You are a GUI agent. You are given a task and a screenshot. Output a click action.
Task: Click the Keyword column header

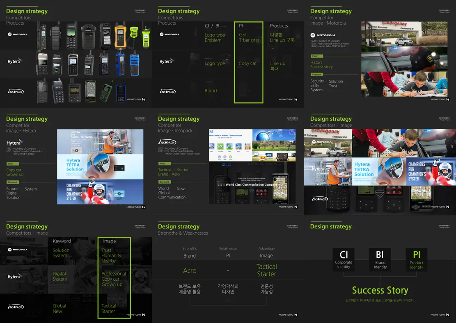tap(62, 241)
